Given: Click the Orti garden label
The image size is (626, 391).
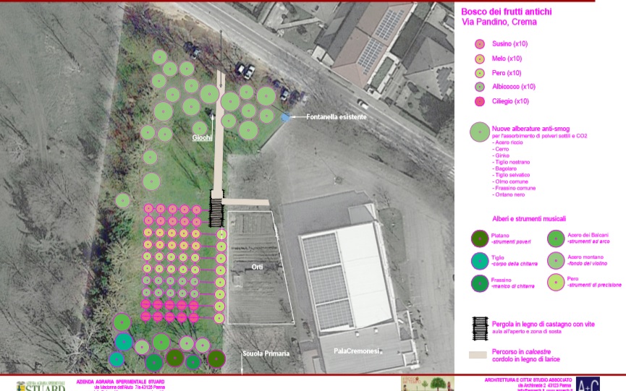Looking at the screenshot, I should pos(257,267).
